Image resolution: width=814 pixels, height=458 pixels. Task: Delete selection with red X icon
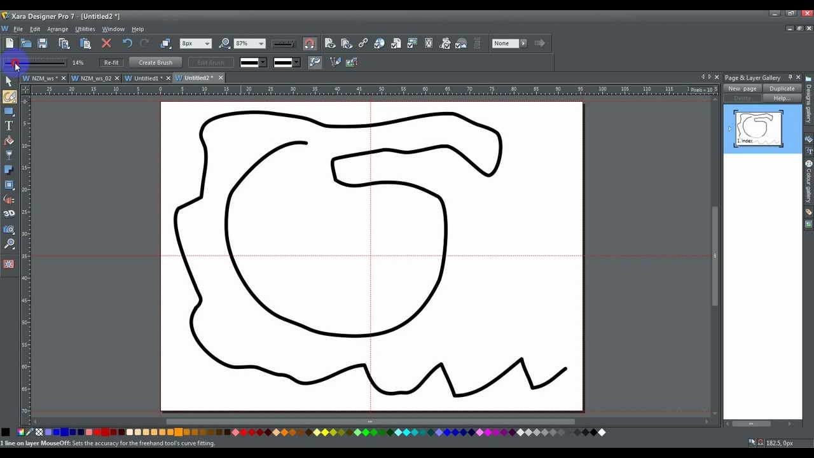[106, 43]
